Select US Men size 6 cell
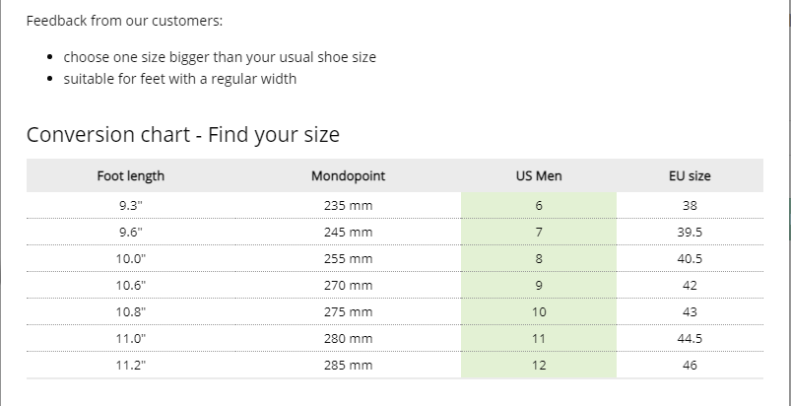Viewport: 791px width, 406px height. coord(539,205)
